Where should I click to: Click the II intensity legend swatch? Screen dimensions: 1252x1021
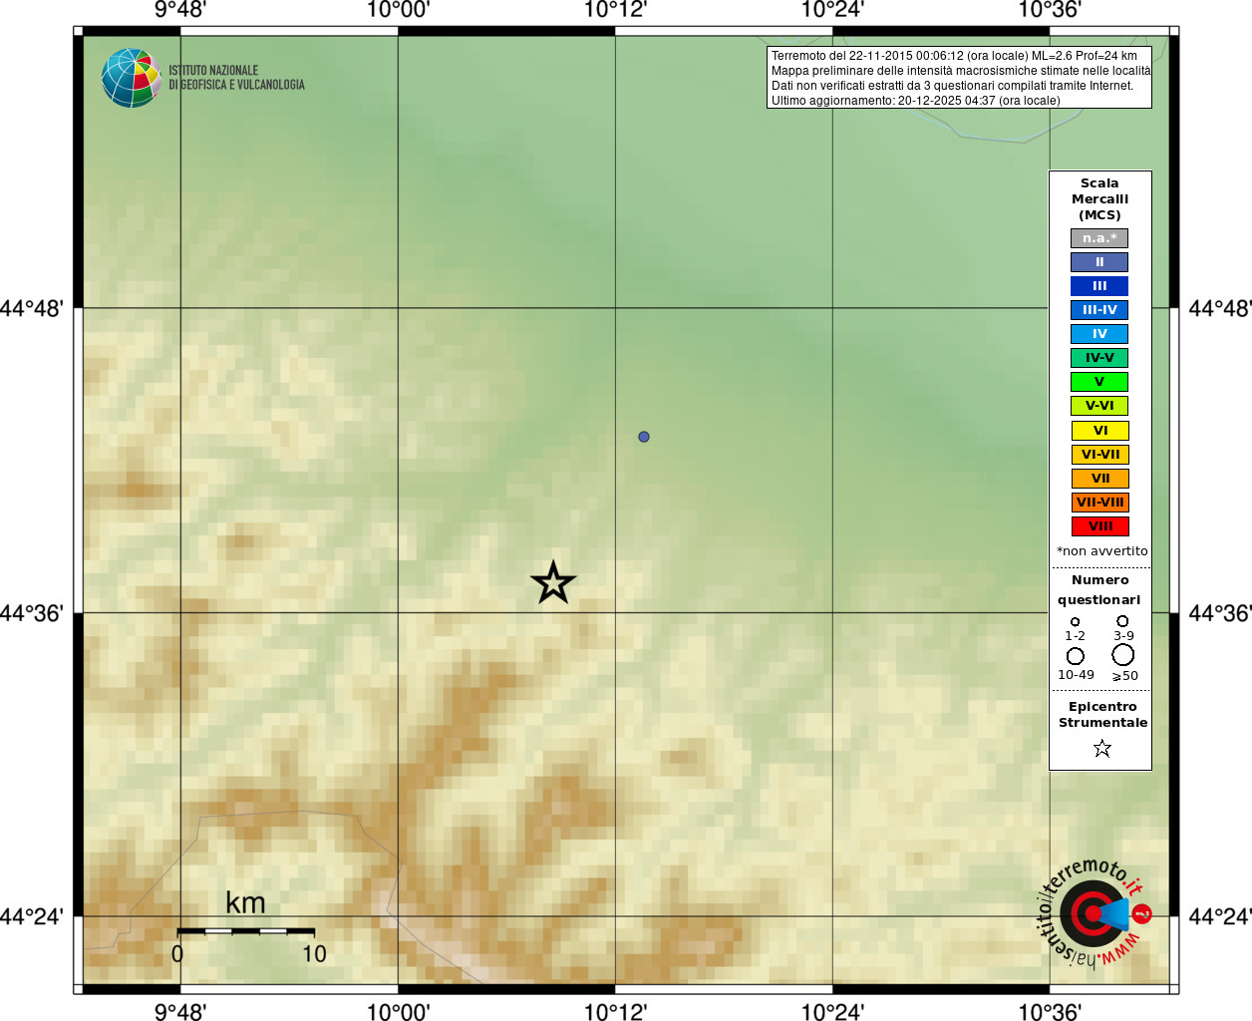point(1099,262)
